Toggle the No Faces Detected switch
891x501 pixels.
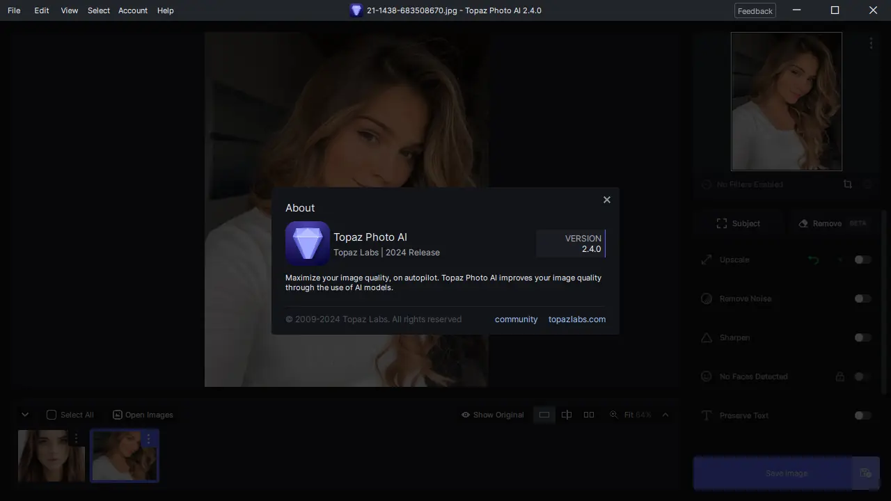pos(862,376)
